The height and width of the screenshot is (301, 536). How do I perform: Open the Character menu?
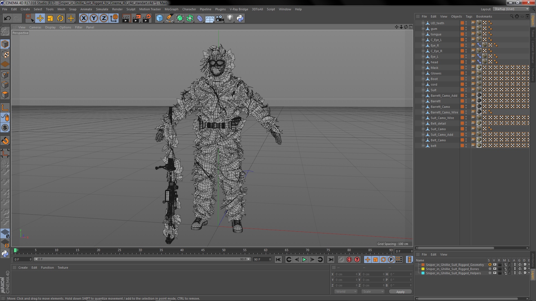click(x=189, y=9)
